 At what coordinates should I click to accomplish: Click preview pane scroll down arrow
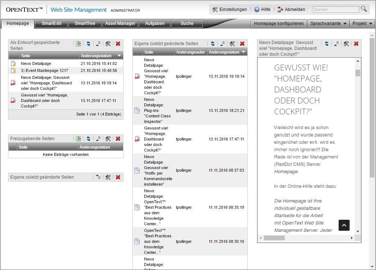coord(358,231)
